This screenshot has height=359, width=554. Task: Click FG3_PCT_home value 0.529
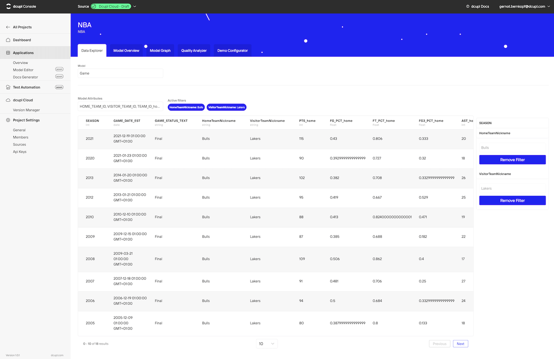pos(423,197)
